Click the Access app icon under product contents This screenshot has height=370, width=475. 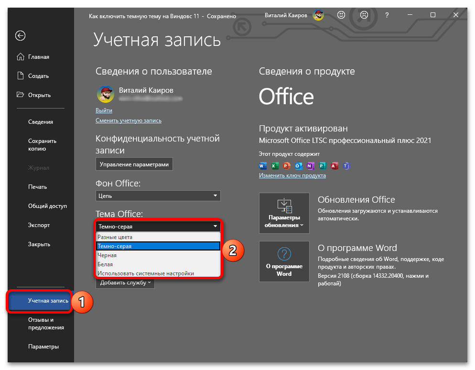point(334,166)
